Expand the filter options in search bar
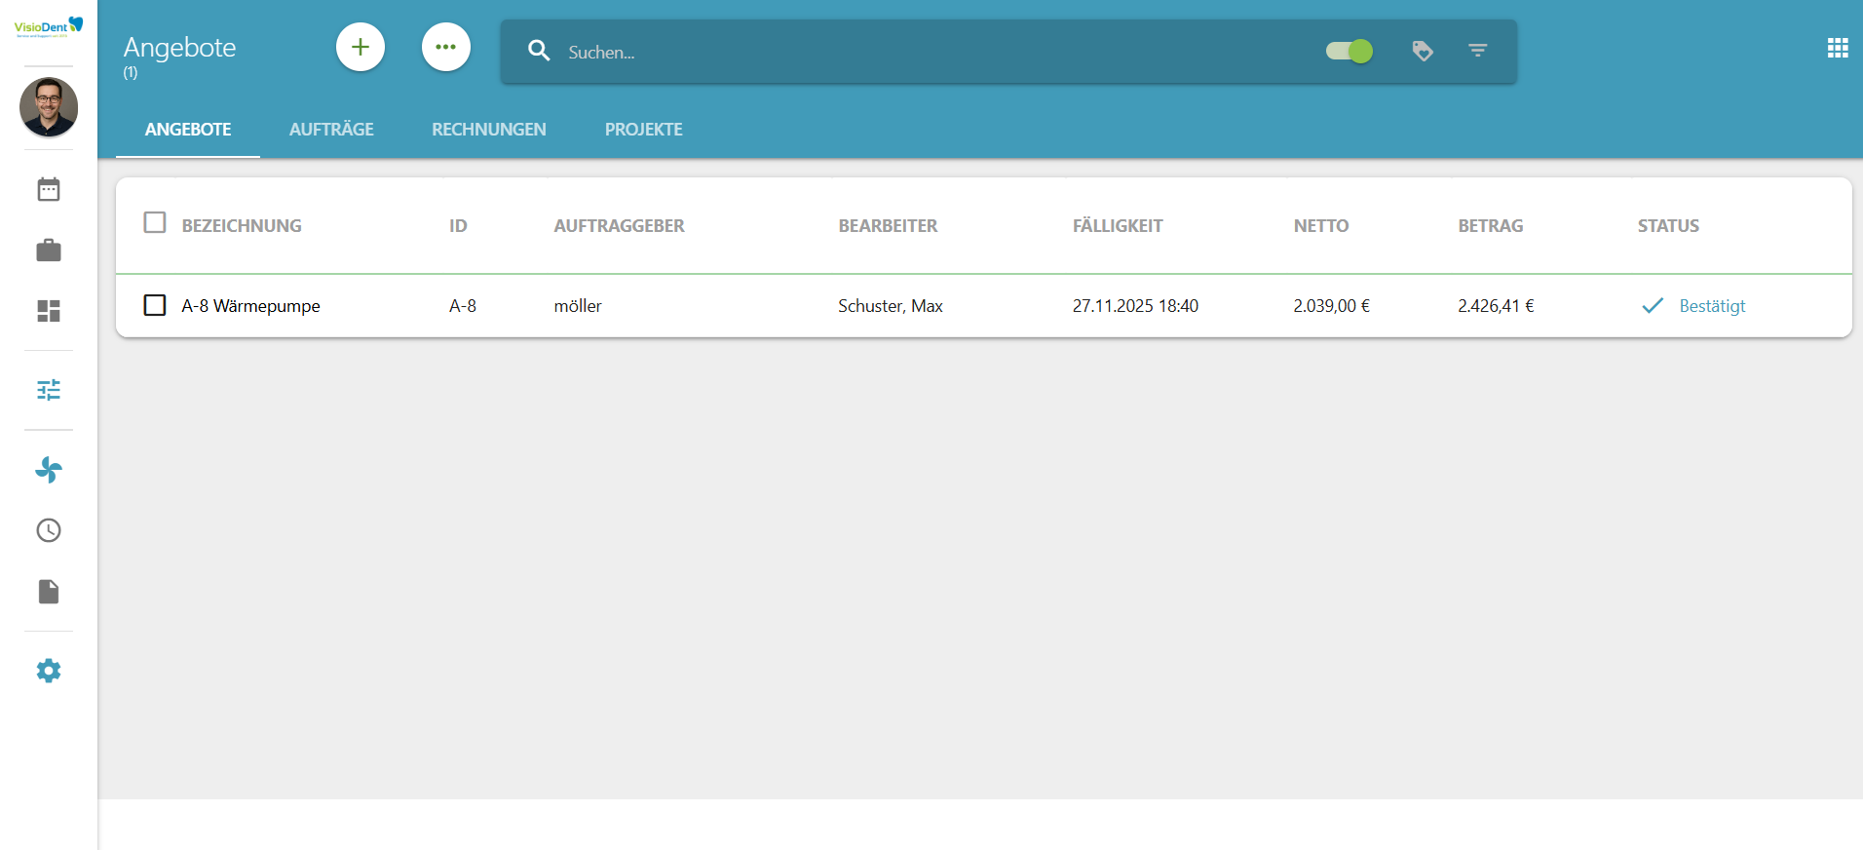This screenshot has width=1863, height=850. (1478, 51)
